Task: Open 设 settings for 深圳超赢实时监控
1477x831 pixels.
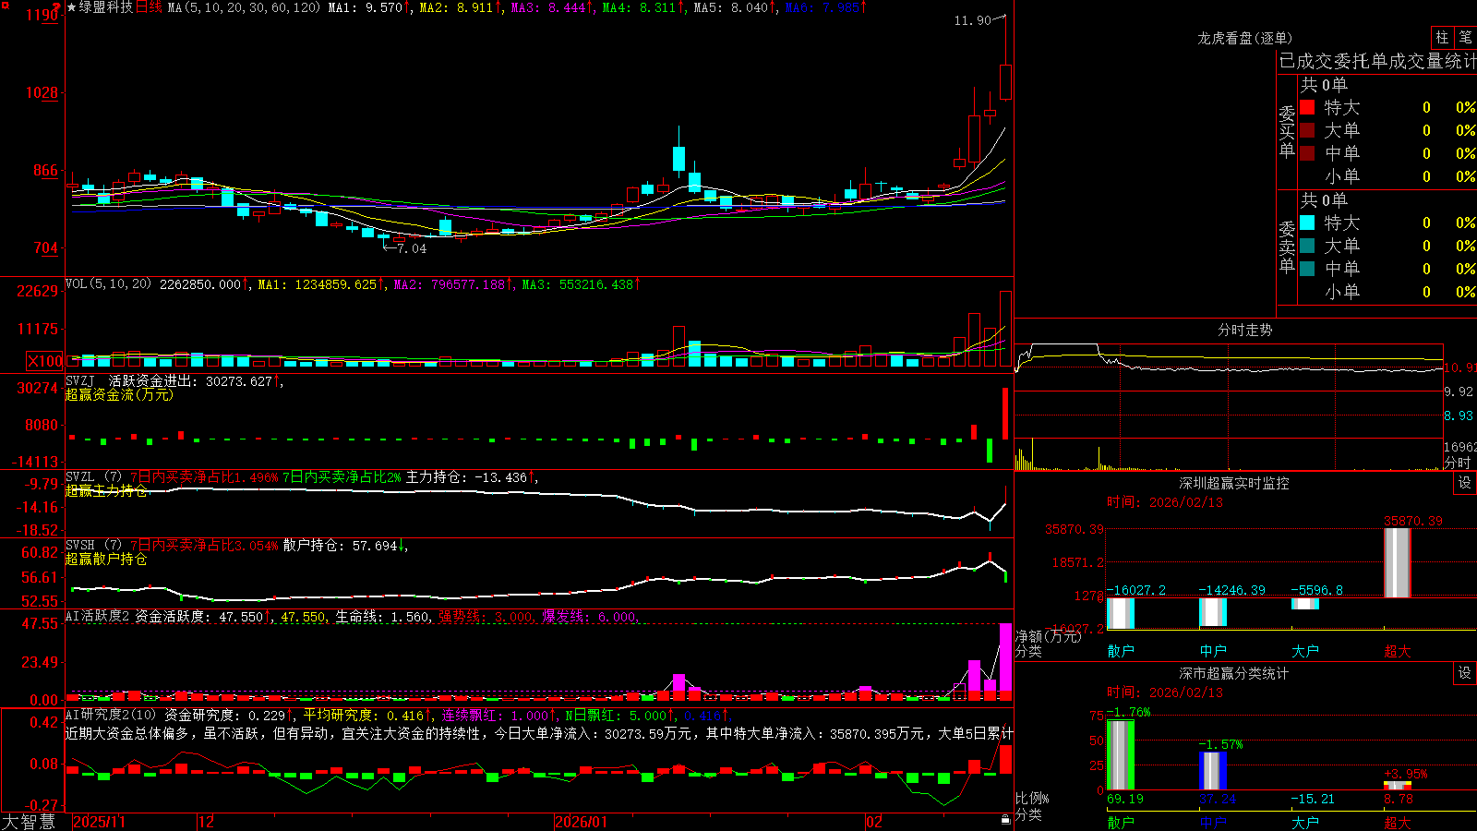Action: tap(1465, 483)
